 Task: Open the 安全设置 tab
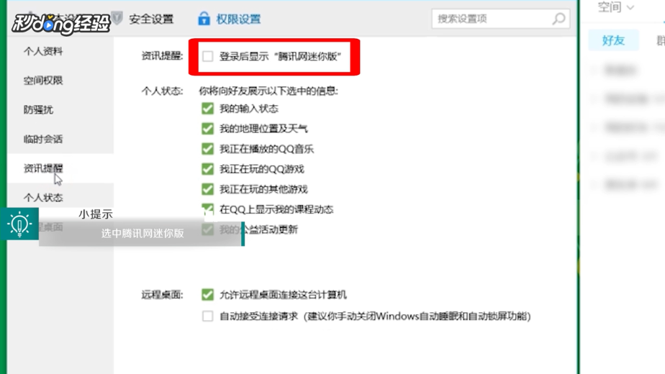point(151,19)
